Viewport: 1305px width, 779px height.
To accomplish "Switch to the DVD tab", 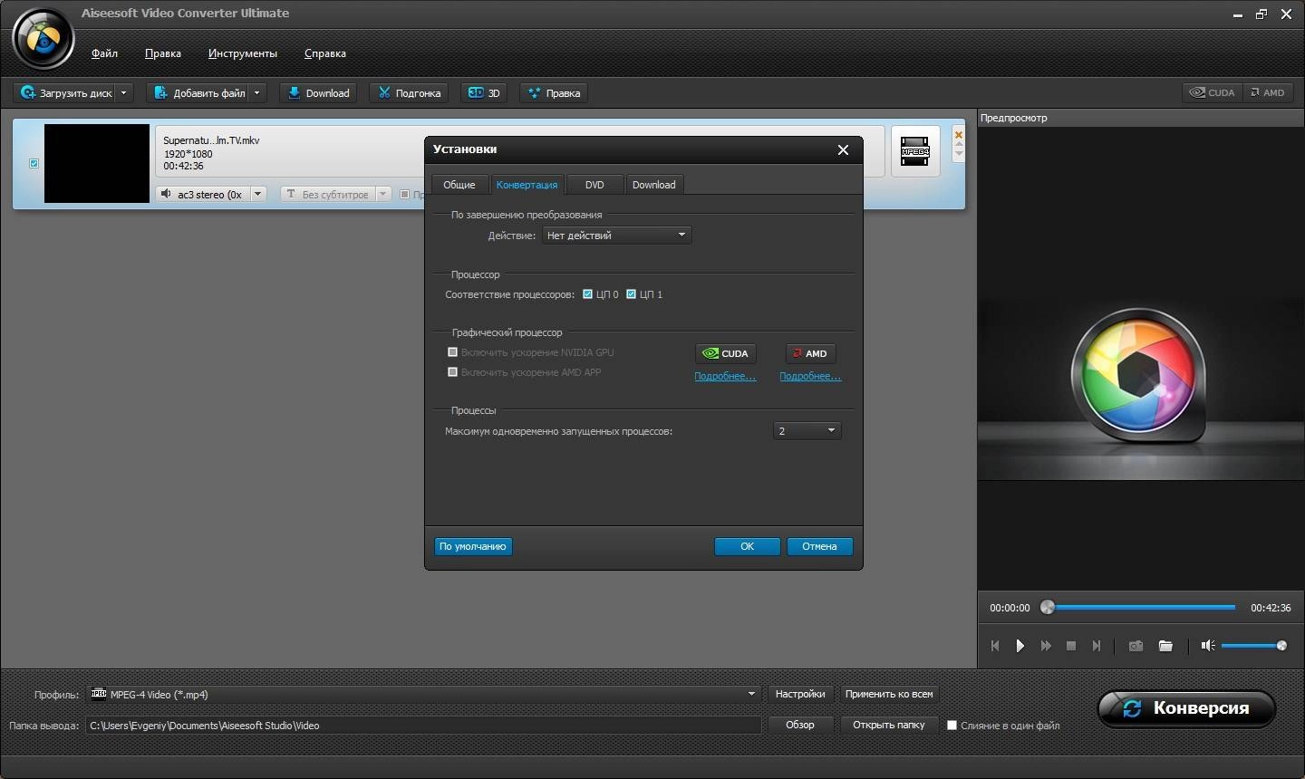I will (x=594, y=184).
